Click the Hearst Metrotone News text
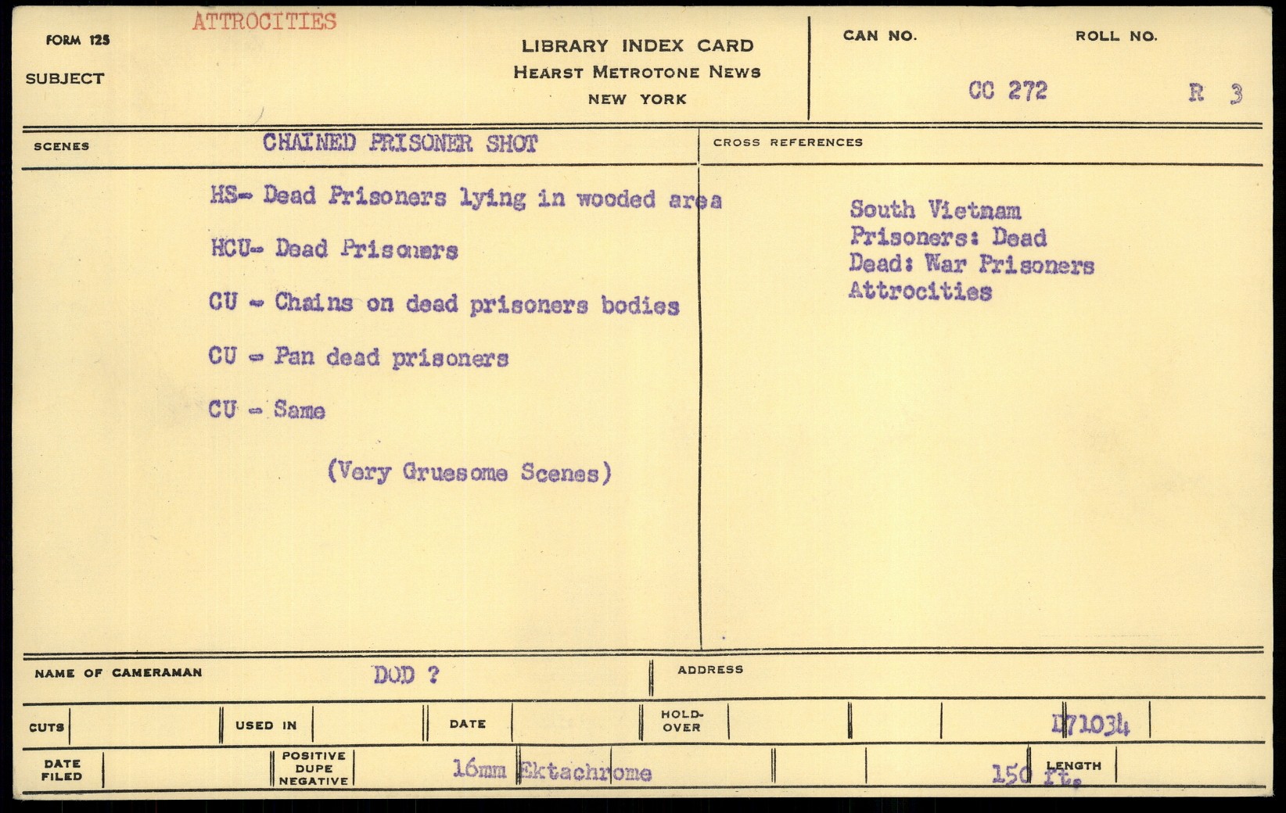This screenshot has height=813, width=1286. pos(637,73)
